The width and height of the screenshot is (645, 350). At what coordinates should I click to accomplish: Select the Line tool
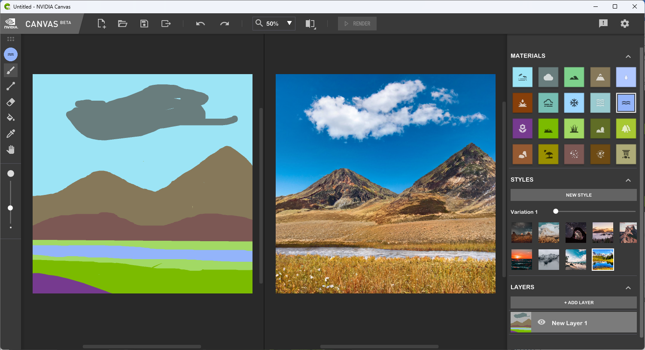tap(11, 86)
